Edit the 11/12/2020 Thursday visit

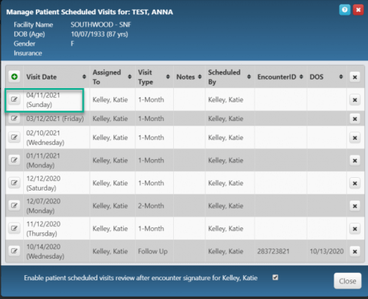pos(14,228)
